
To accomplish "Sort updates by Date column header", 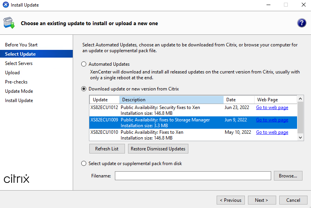I will pyautogui.click(x=239, y=100).
